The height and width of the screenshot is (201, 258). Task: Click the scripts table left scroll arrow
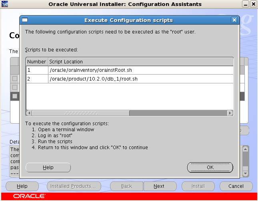[29, 113]
